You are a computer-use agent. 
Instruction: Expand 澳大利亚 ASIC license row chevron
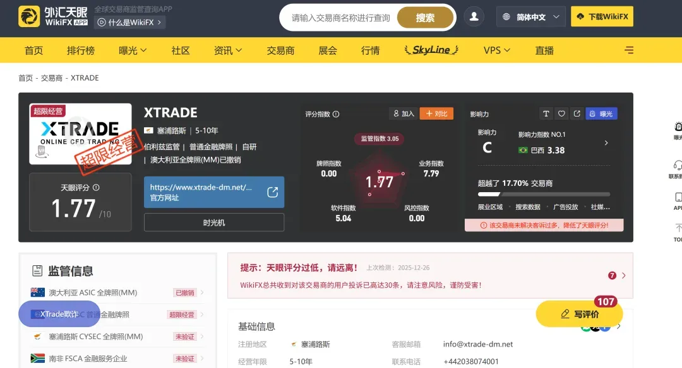(202, 292)
